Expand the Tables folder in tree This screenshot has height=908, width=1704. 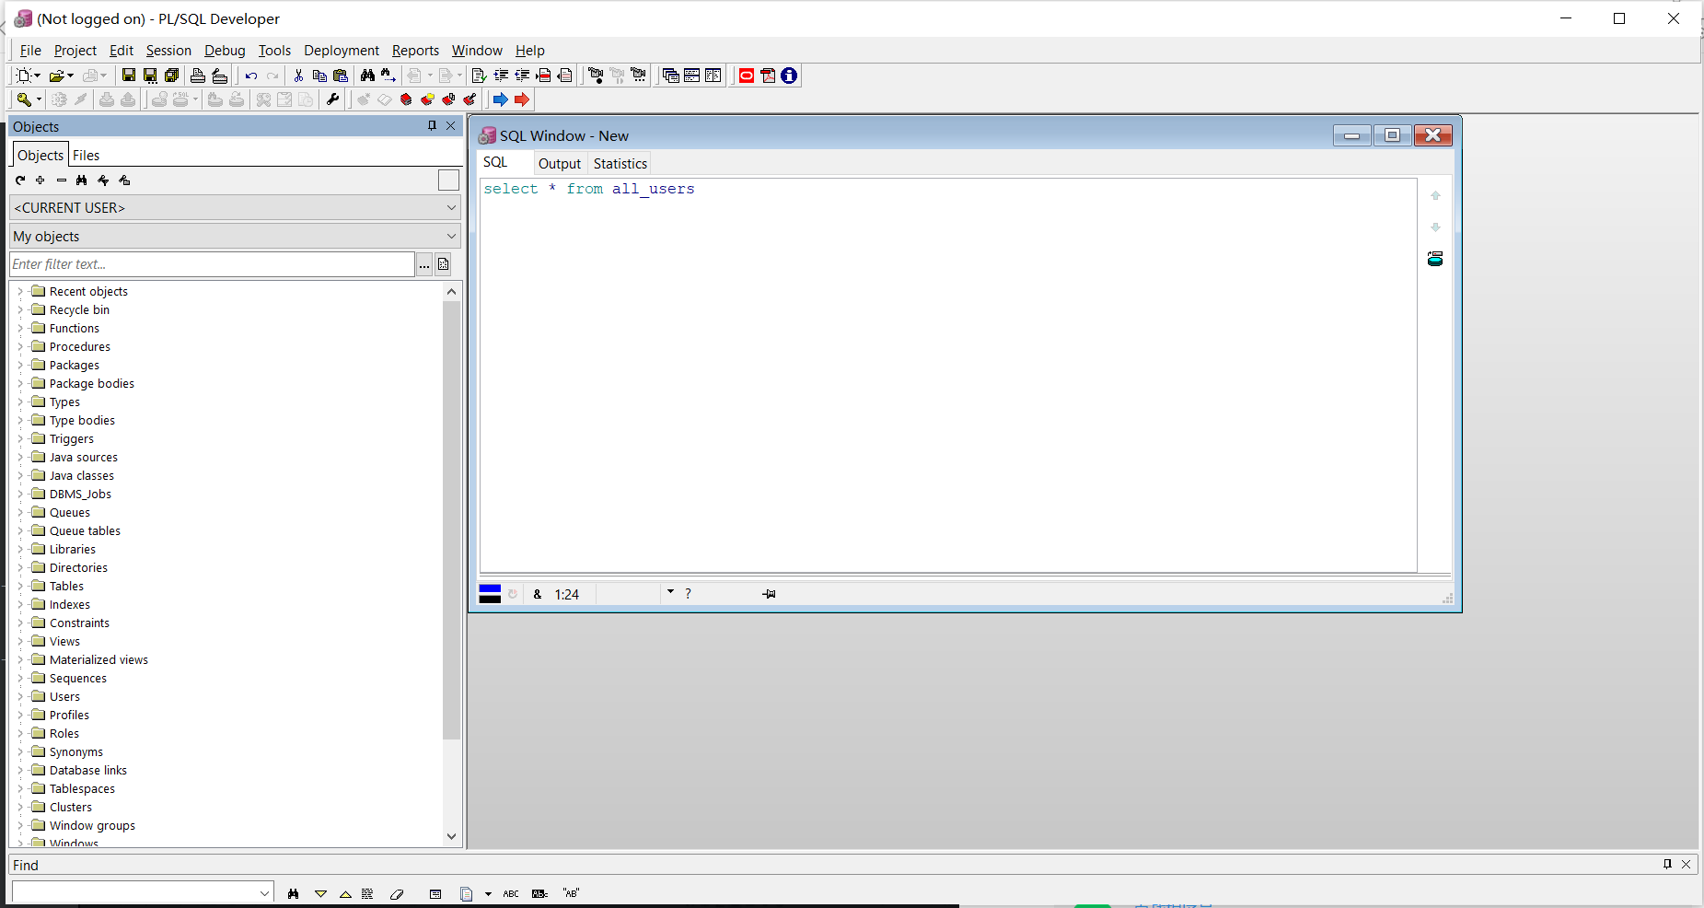coord(20,586)
